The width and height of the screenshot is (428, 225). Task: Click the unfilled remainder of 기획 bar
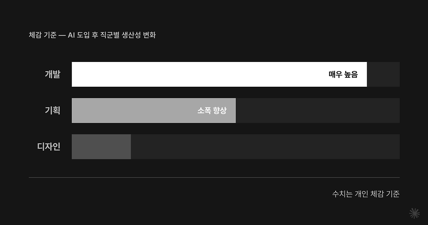(318, 110)
